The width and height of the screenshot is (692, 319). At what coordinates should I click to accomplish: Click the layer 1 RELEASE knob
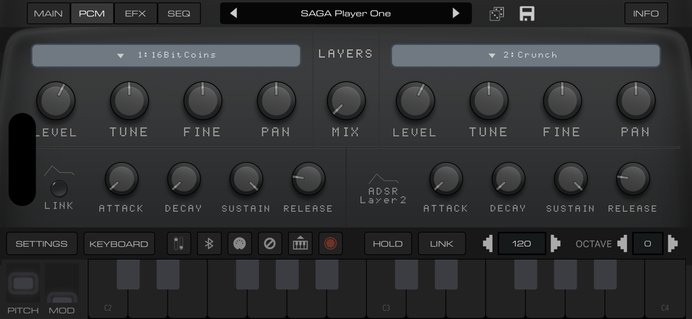point(308,178)
